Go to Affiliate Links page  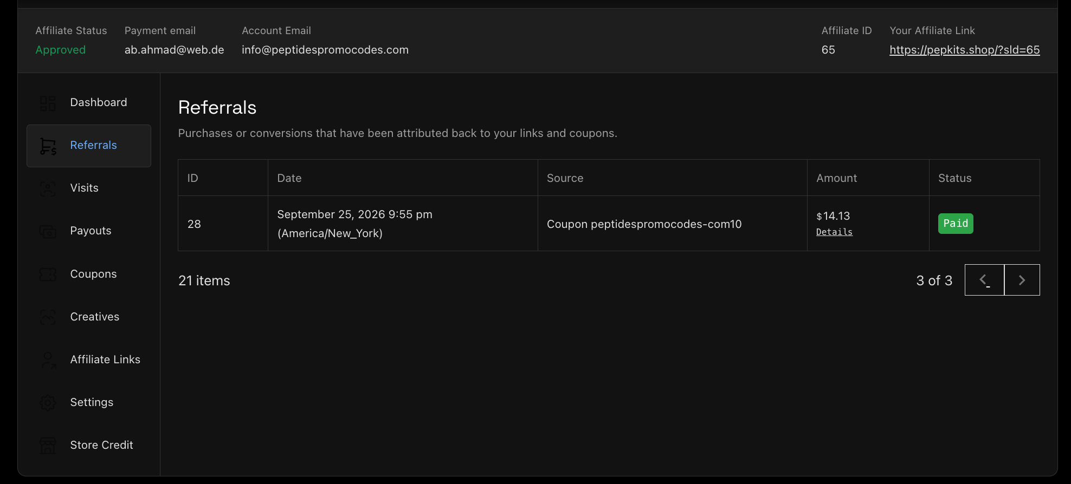(x=89, y=360)
